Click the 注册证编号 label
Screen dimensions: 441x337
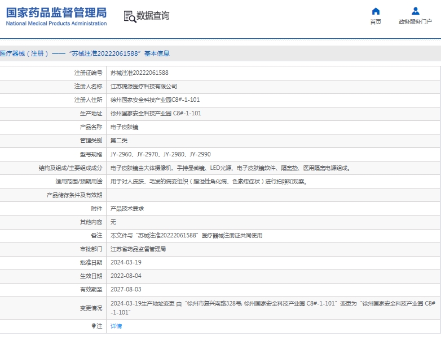pos(88,73)
